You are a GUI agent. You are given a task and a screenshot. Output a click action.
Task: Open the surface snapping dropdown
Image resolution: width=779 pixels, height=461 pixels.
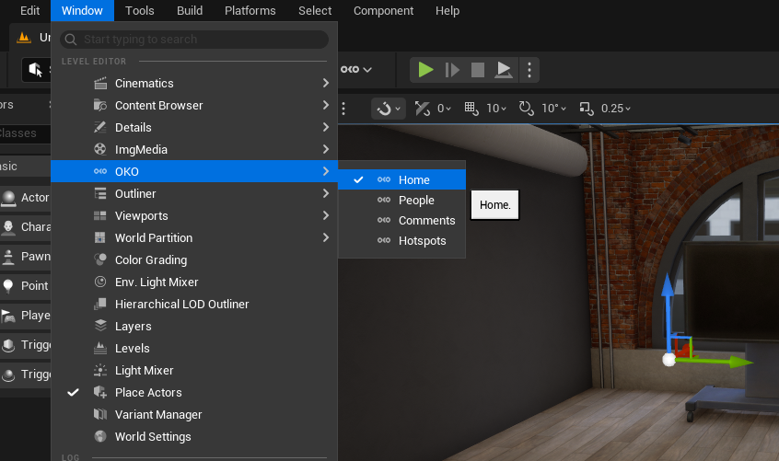click(389, 109)
